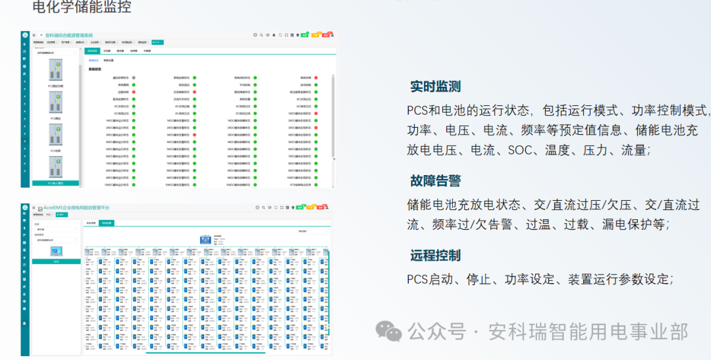Image resolution: width=711 pixels, height=360 pixels.
Task: Click the battery stack icon atop the battery tree
Action: (205, 240)
